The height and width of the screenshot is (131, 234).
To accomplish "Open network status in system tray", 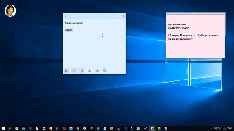I will tap(224, 128).
